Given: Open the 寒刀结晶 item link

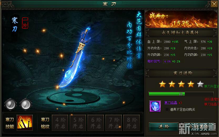Looking at the screenshot, I should [171, 103].
